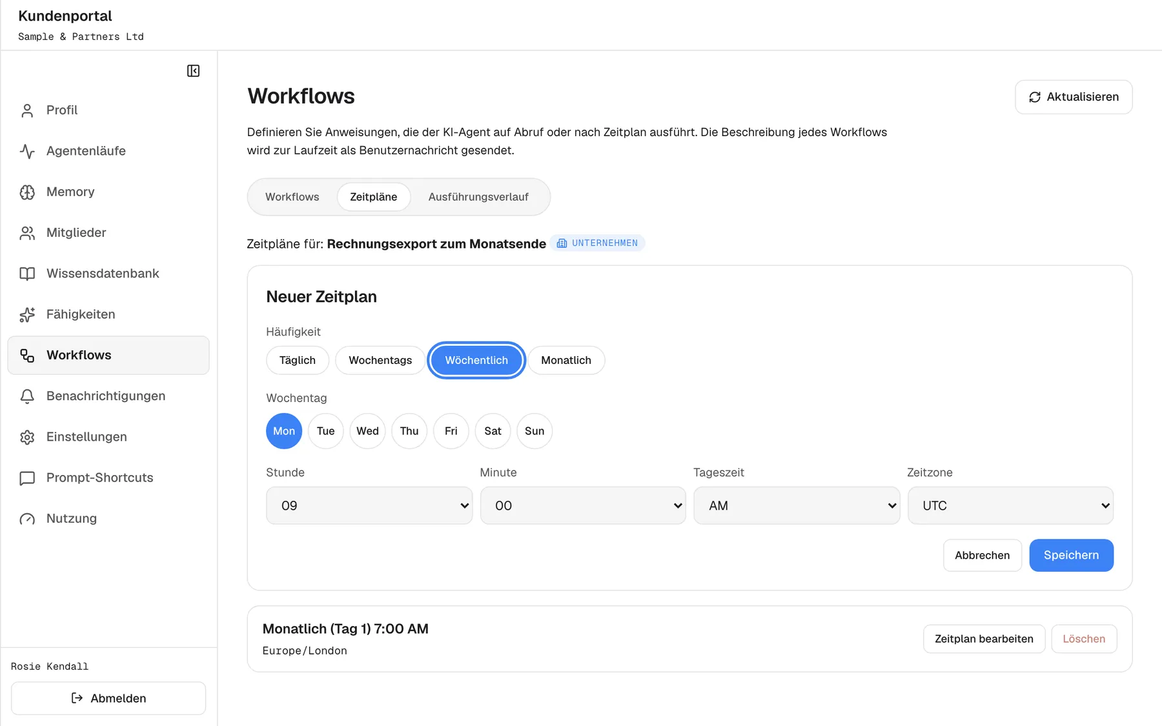Switch to the Ausführungsverlauf tab
This screenshot has height=726, width=1162.
pos(478,197)
